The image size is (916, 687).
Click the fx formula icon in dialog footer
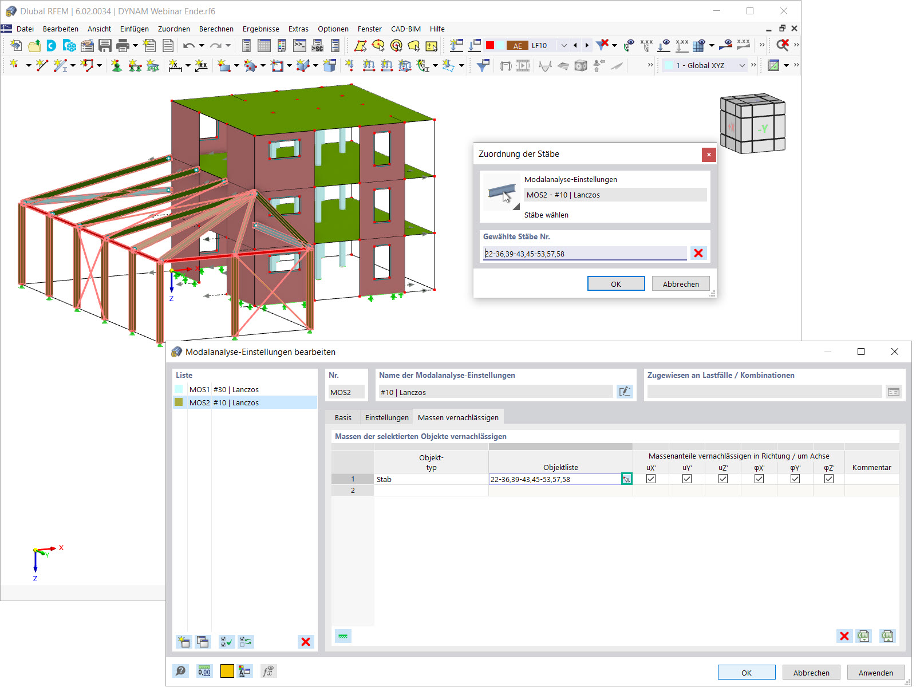(267, 671)
